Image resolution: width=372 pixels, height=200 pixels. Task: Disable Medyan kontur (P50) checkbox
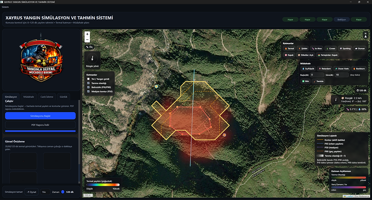88,91
